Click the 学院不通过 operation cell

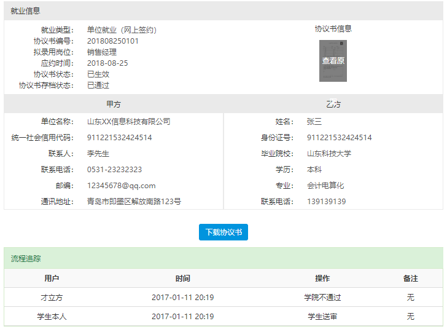pyautogui.click(x=322, y=298)
